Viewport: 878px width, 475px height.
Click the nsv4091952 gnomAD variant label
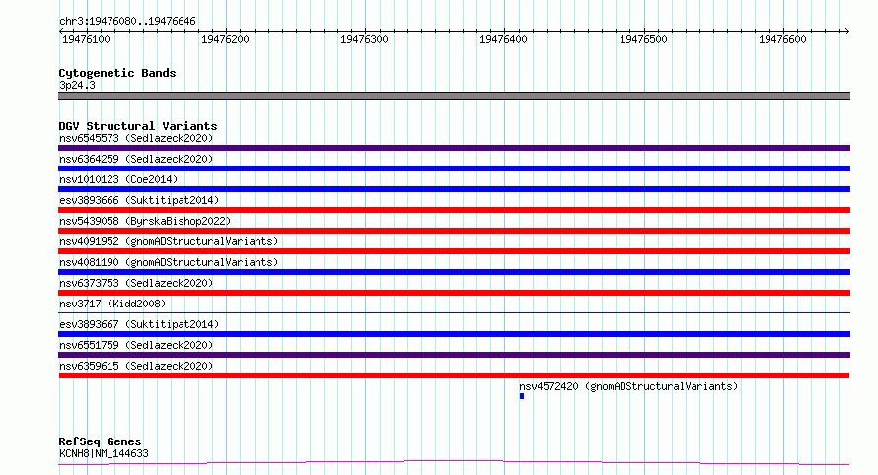(x=169, y=241)
